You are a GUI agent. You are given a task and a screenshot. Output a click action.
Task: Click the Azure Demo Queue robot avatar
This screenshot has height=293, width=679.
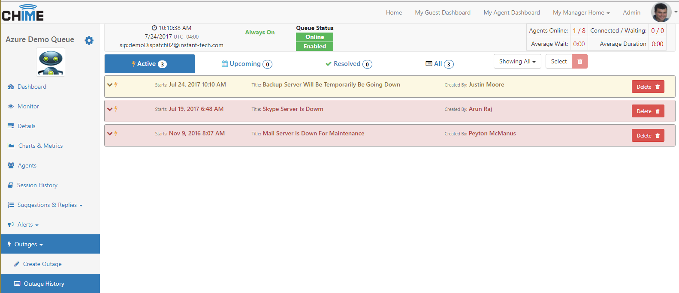tap(51, 62)
